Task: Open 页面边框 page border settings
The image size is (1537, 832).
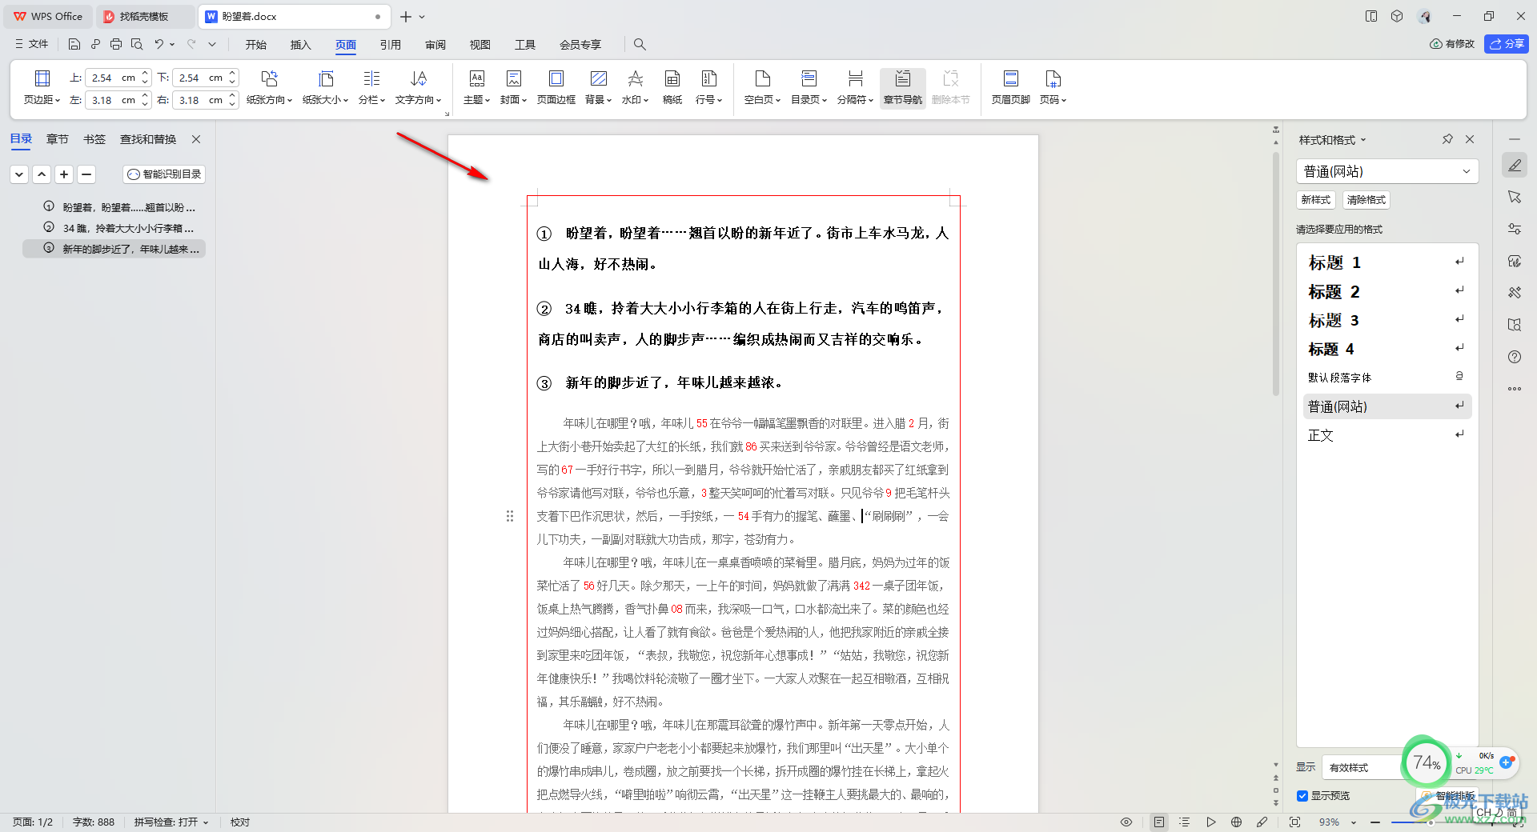Action: [556, 88]
